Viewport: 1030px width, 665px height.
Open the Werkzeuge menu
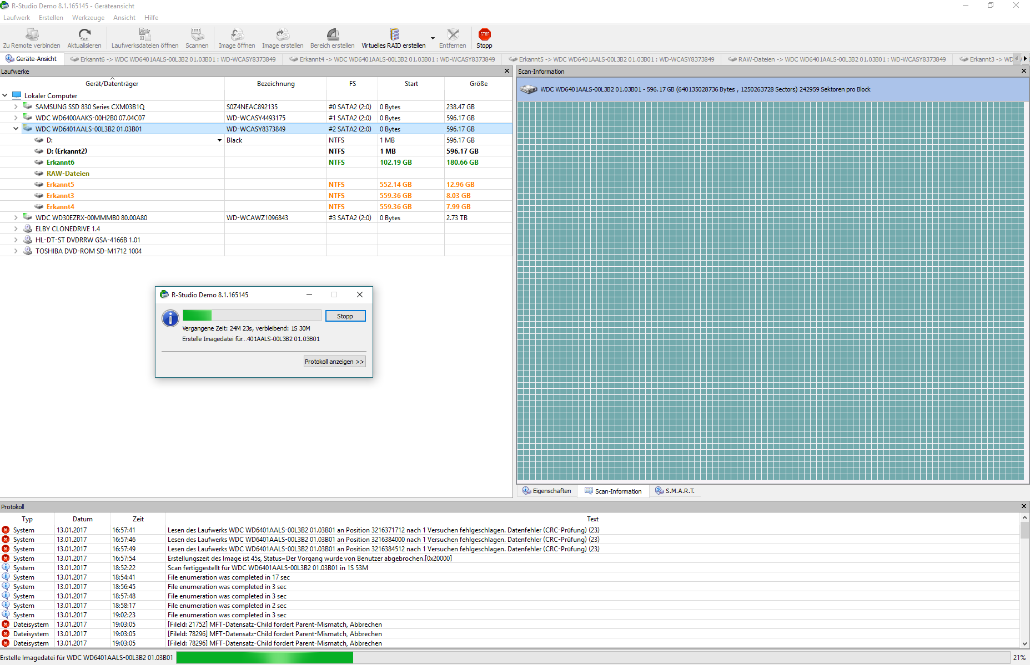pos(88,18)
